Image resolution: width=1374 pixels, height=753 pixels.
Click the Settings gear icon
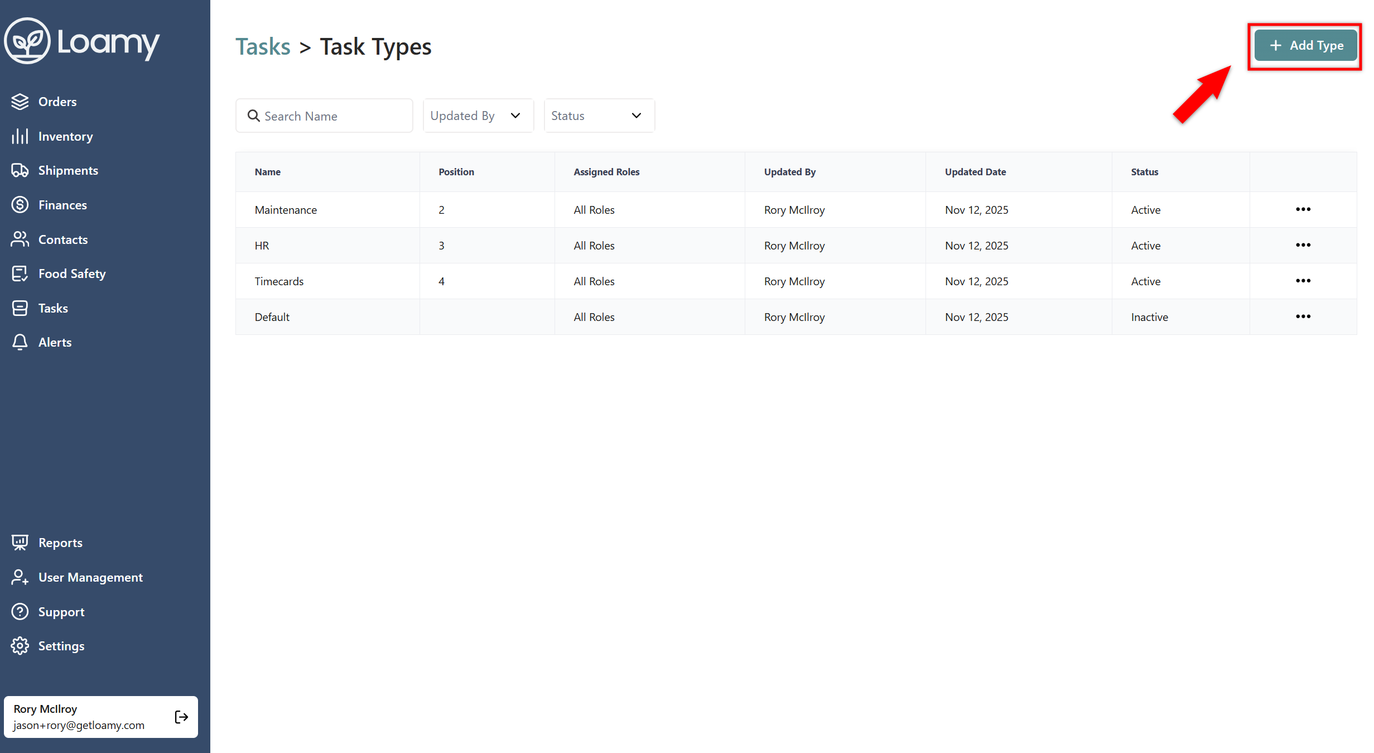pyautogui.click(x=20, y=646)
